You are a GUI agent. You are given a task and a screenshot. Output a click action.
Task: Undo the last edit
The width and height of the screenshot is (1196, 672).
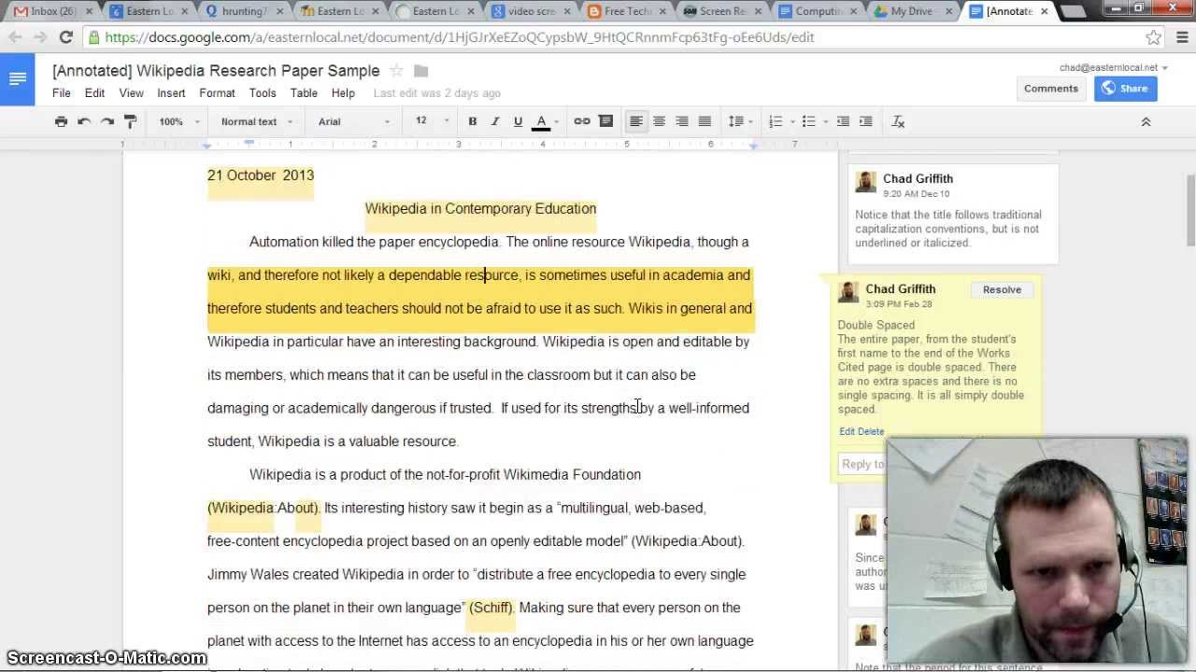pos(84,121)
